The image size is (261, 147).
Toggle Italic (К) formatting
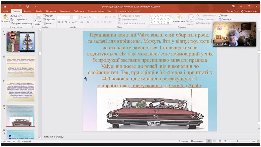[x=62, y=22]
